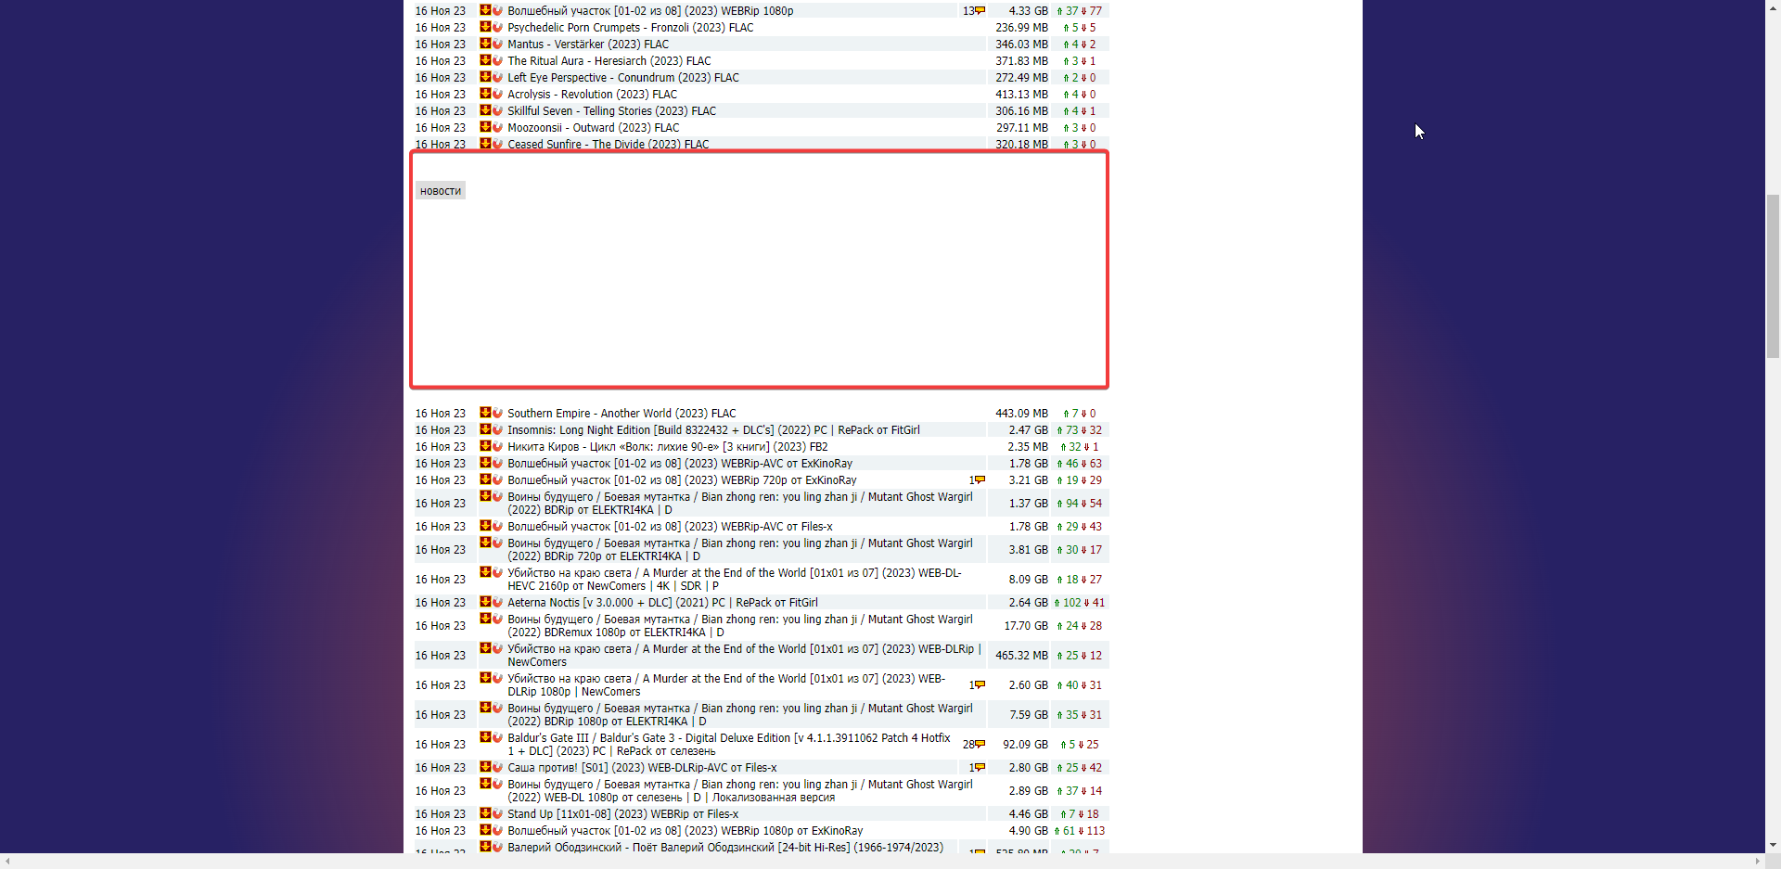Image resolution: width=1781 pixels, height=869 pixels.
Task: Click download icon for Insomnis: Long Night Edition
Action: tap(485, 429)
